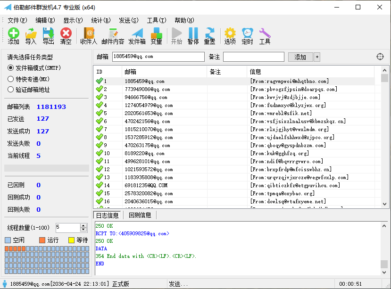Pause sending with the 暂停 icon
391x289 pixels.
[193, 34]
